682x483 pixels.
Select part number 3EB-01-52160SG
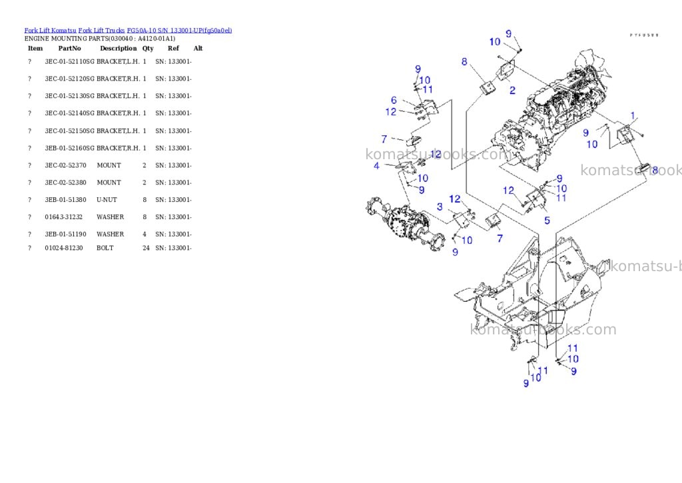(69, 149)
